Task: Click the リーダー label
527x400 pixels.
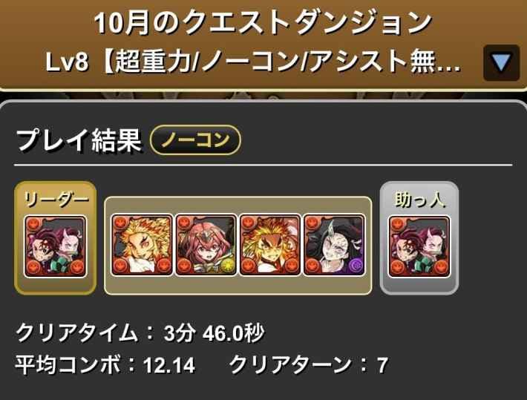Action: coord(56,200)
